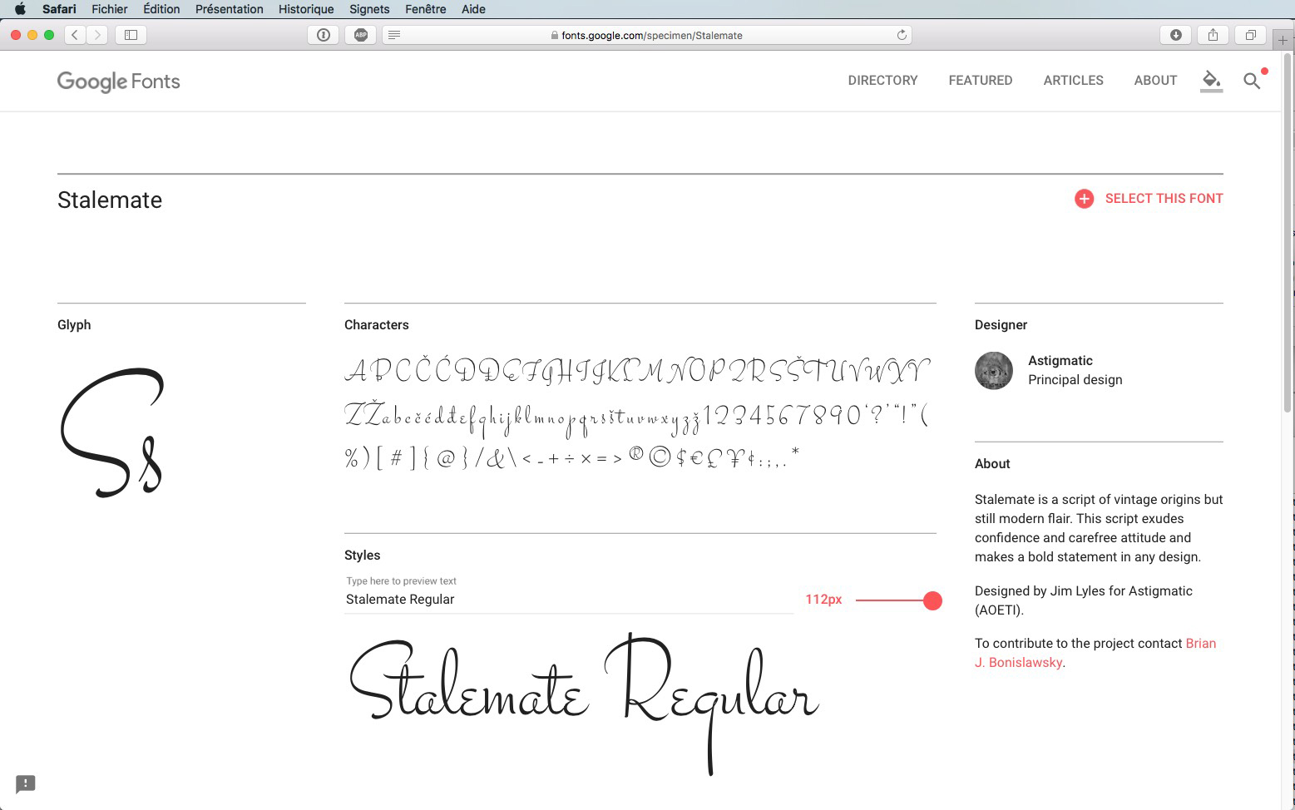This screenshot has height=810, width=1295.
Task: Click the Glyph section heading
Action: (74, 325)
